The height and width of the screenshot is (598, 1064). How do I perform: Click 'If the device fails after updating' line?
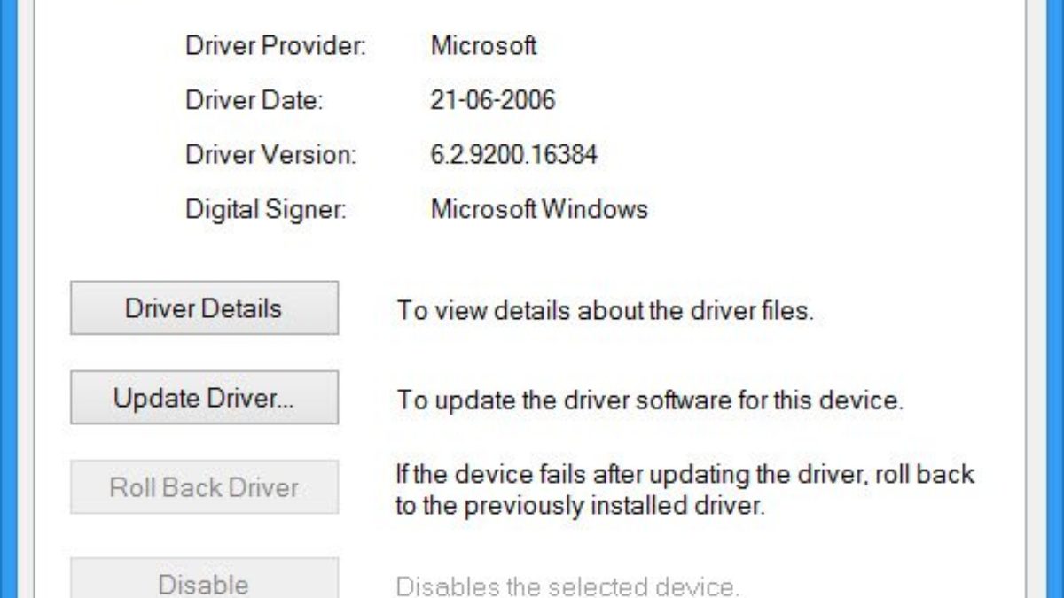tap(685, 473)
